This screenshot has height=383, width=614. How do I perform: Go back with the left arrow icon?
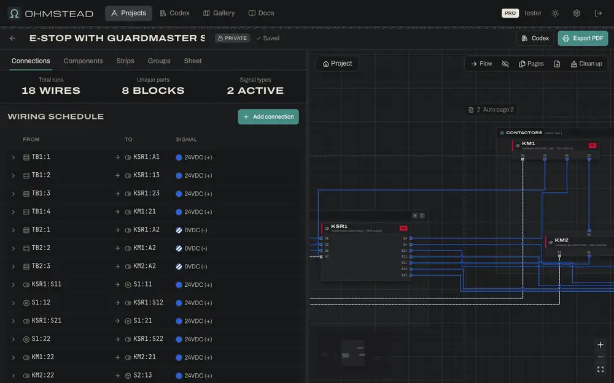[12, 38]
